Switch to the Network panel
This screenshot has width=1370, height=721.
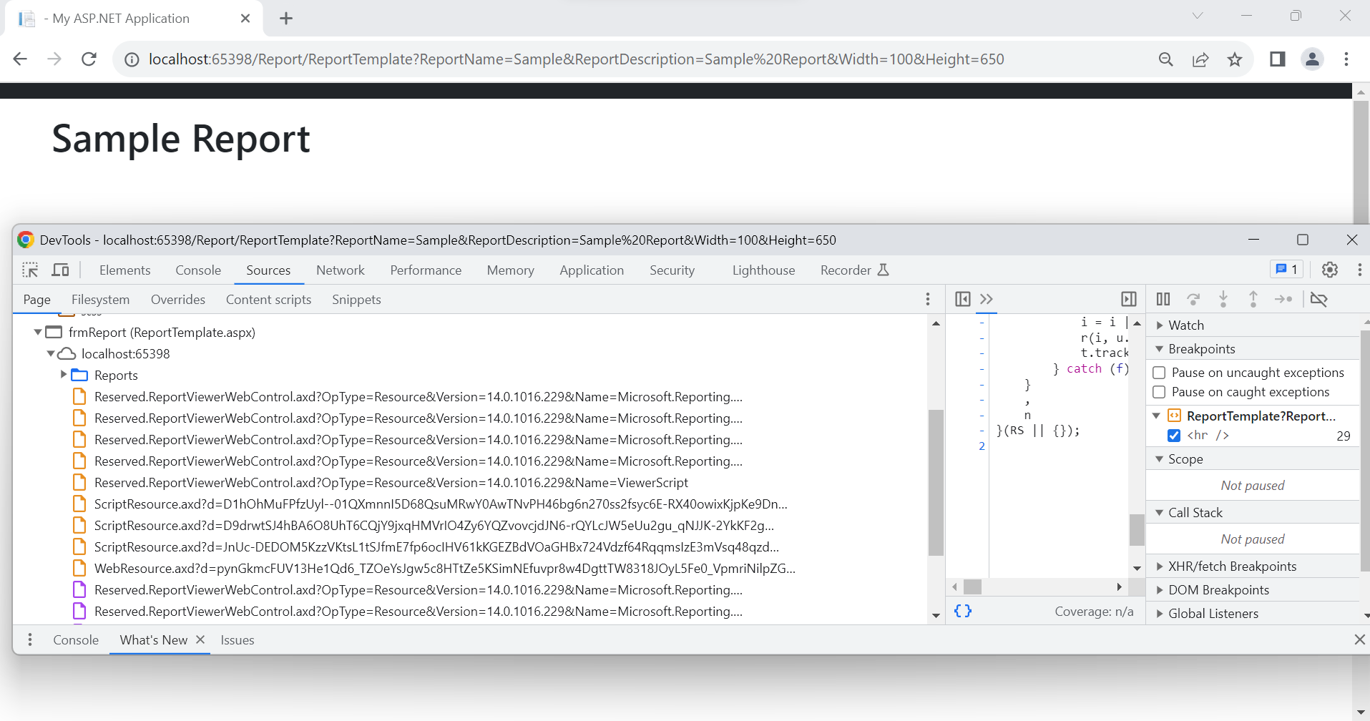pyautogui.click(x=341, y=270)
